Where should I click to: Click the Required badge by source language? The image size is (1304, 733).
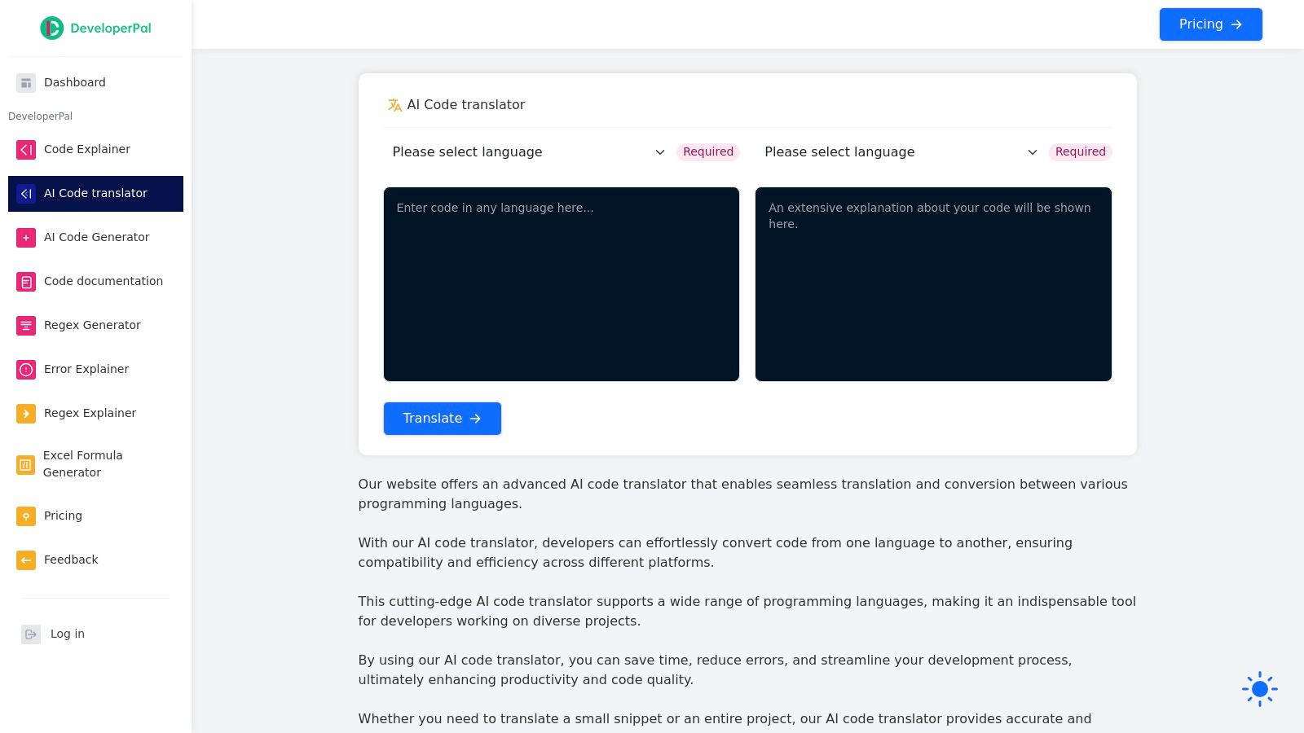(x=708, y=152)
